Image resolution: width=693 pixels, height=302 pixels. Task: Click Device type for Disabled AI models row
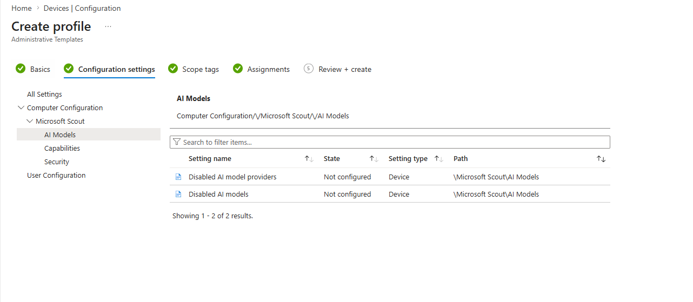399,194
